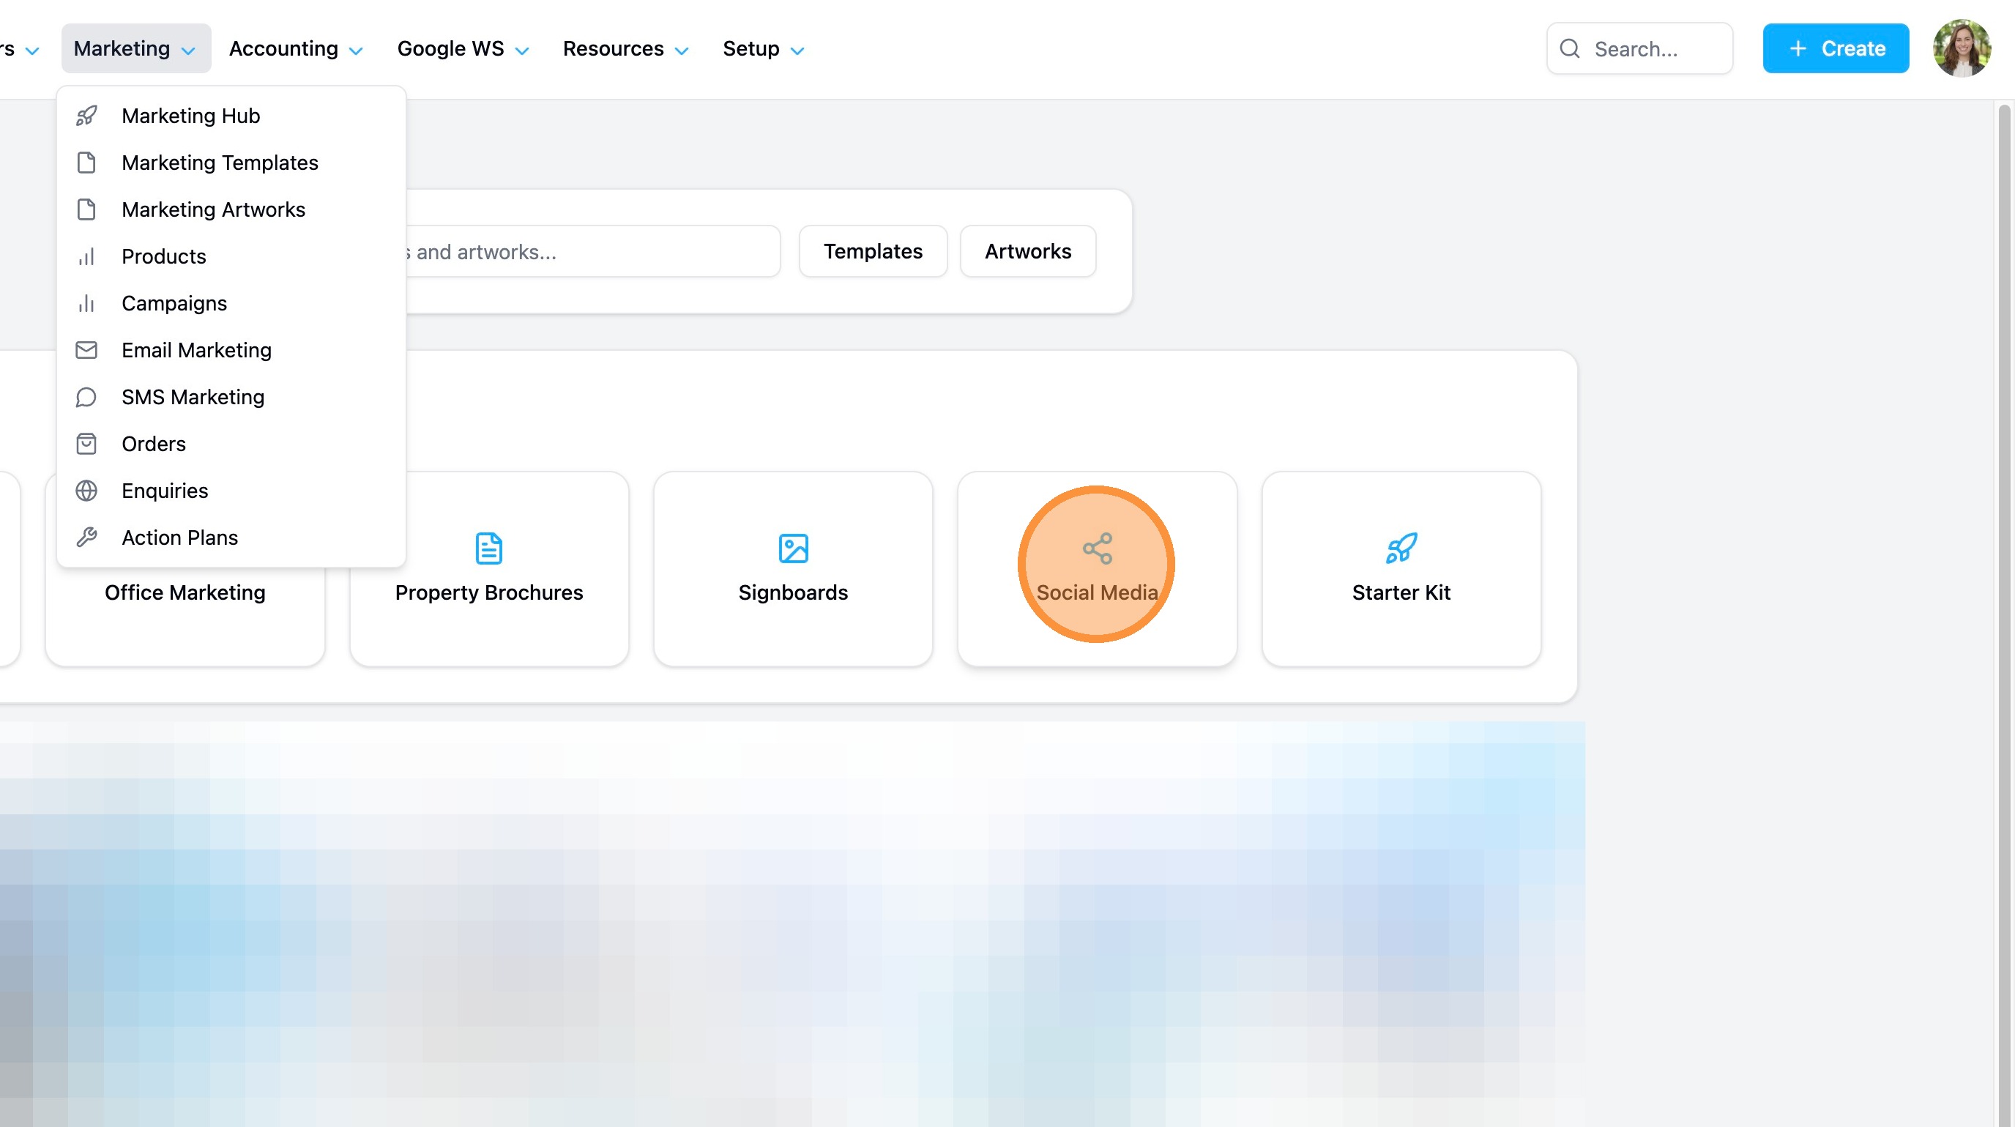Click the plus icon on the Create button
Image resolution: width=2015 pixels, height=1127 pixels.
[x=1798, y=48]
